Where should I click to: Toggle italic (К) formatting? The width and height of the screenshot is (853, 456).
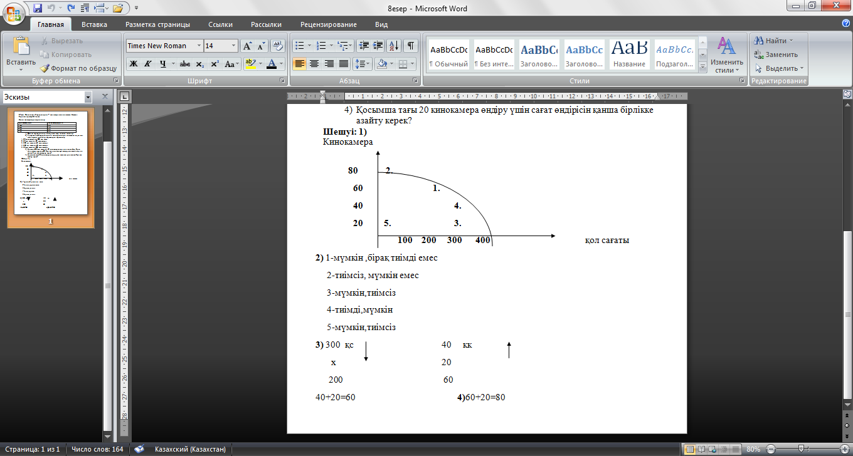pyautogui.click(x=148, y=64)
